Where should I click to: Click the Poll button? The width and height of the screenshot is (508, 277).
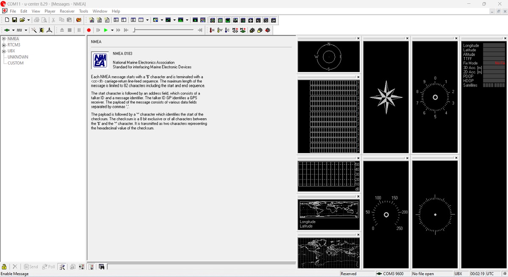(49, 267)
